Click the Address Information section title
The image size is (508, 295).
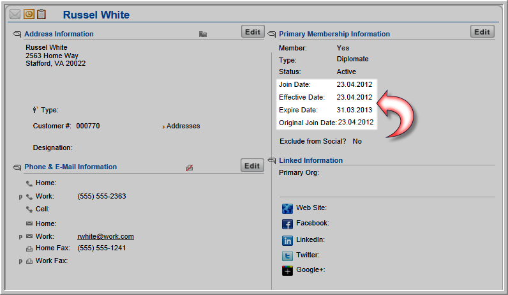coord(59,34)
